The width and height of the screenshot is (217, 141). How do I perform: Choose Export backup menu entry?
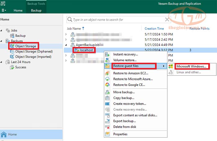pos(125,121)
